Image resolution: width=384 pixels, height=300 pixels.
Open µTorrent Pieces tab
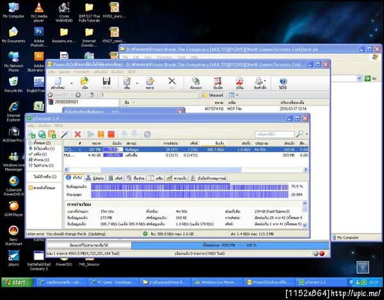point(136,178)
